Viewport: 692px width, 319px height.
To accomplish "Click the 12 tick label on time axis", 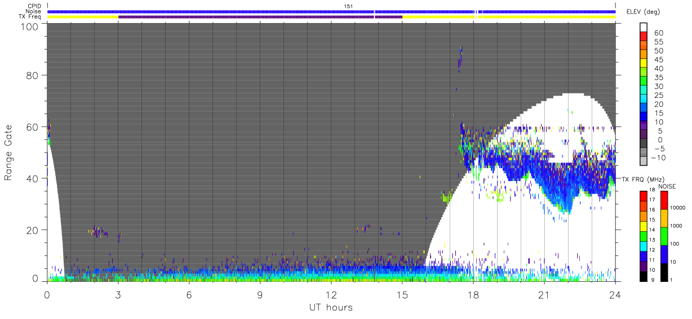I will 331,295.
